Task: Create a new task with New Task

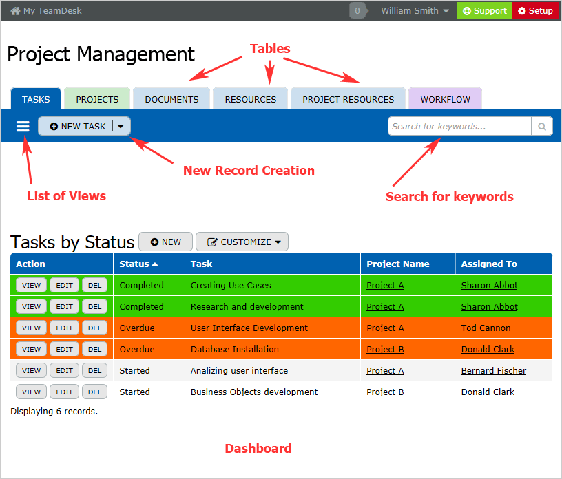Action: [x=77, y=126]
